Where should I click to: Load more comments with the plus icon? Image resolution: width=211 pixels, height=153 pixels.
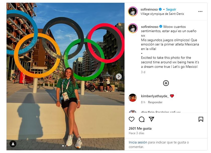(x=166, y=83)
